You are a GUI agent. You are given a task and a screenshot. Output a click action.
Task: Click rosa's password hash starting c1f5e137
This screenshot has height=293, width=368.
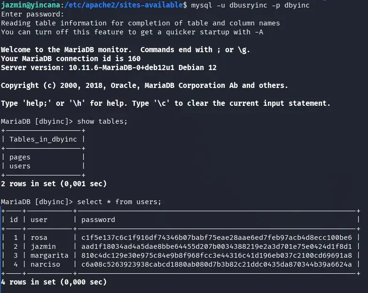(x=217, y=238)
